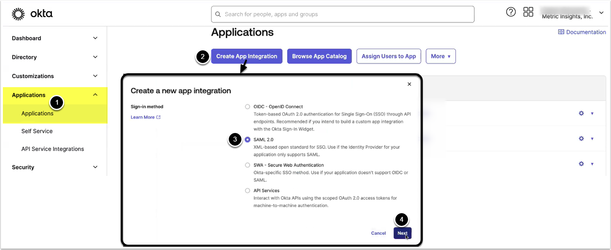The height and width of the screenshot is (250, 611).
Task: Click the Create App Integration button
Action: point(247,56)
